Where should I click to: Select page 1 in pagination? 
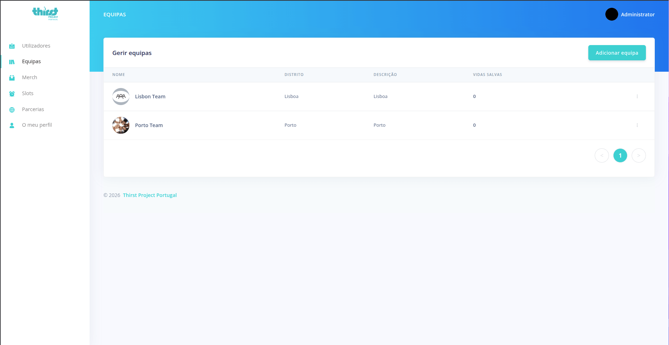point(620,155)
